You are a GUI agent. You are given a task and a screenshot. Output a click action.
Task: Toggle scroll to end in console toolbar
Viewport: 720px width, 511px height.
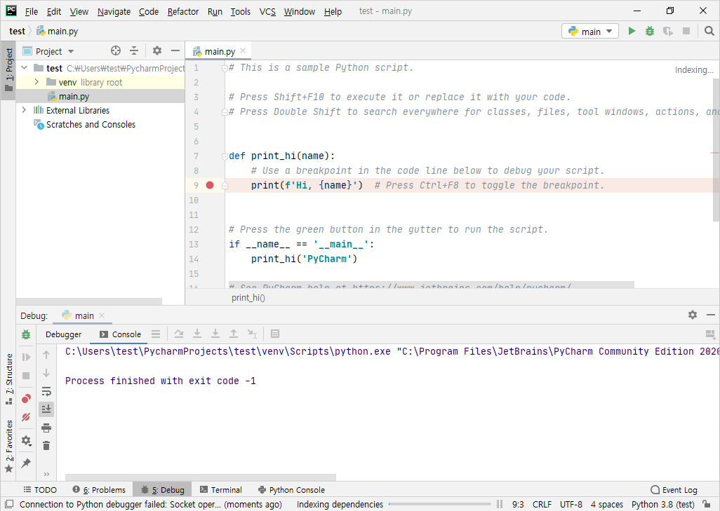pos(46,409)
